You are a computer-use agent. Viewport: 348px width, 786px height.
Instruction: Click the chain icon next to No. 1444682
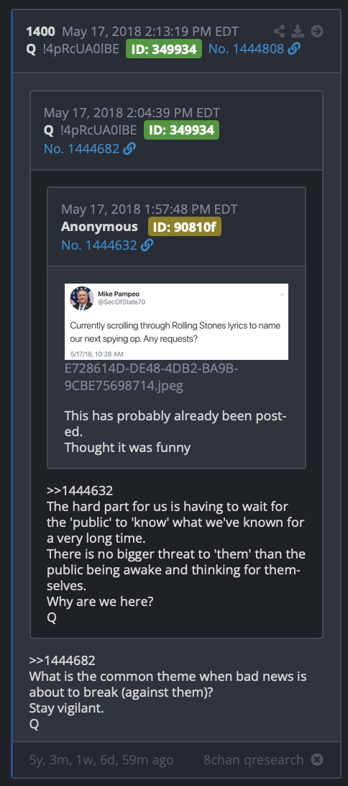click(x=129, y=148)
